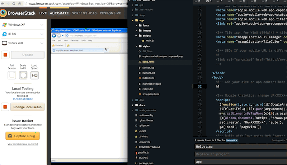The height and width of the screenshot is (165, 287).
Task: Open the localhost:3000 link
Action: point(23,99)
